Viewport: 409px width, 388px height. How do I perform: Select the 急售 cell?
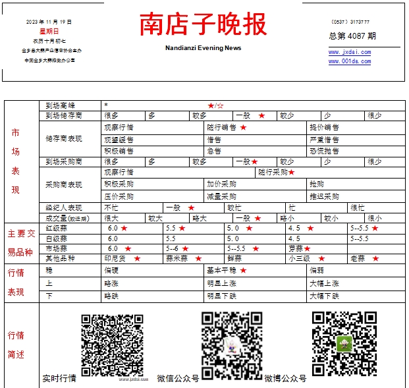pos(255,152)
